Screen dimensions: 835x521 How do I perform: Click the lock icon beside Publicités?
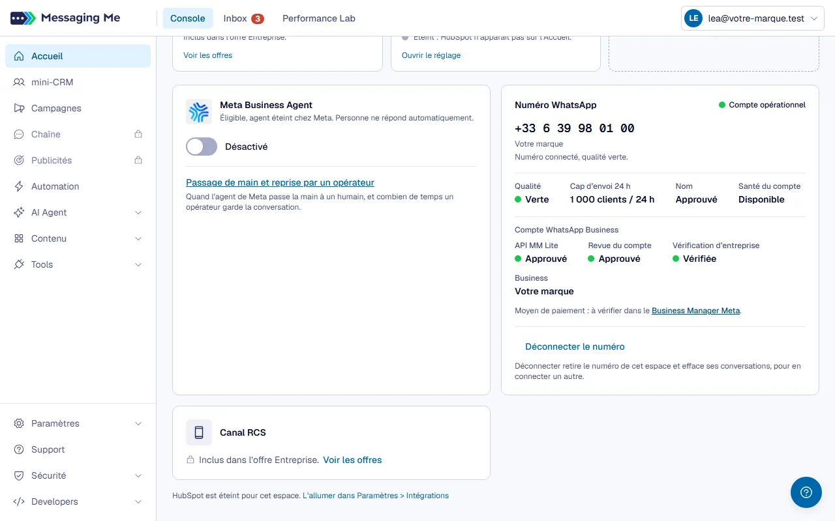coord(138,160)
